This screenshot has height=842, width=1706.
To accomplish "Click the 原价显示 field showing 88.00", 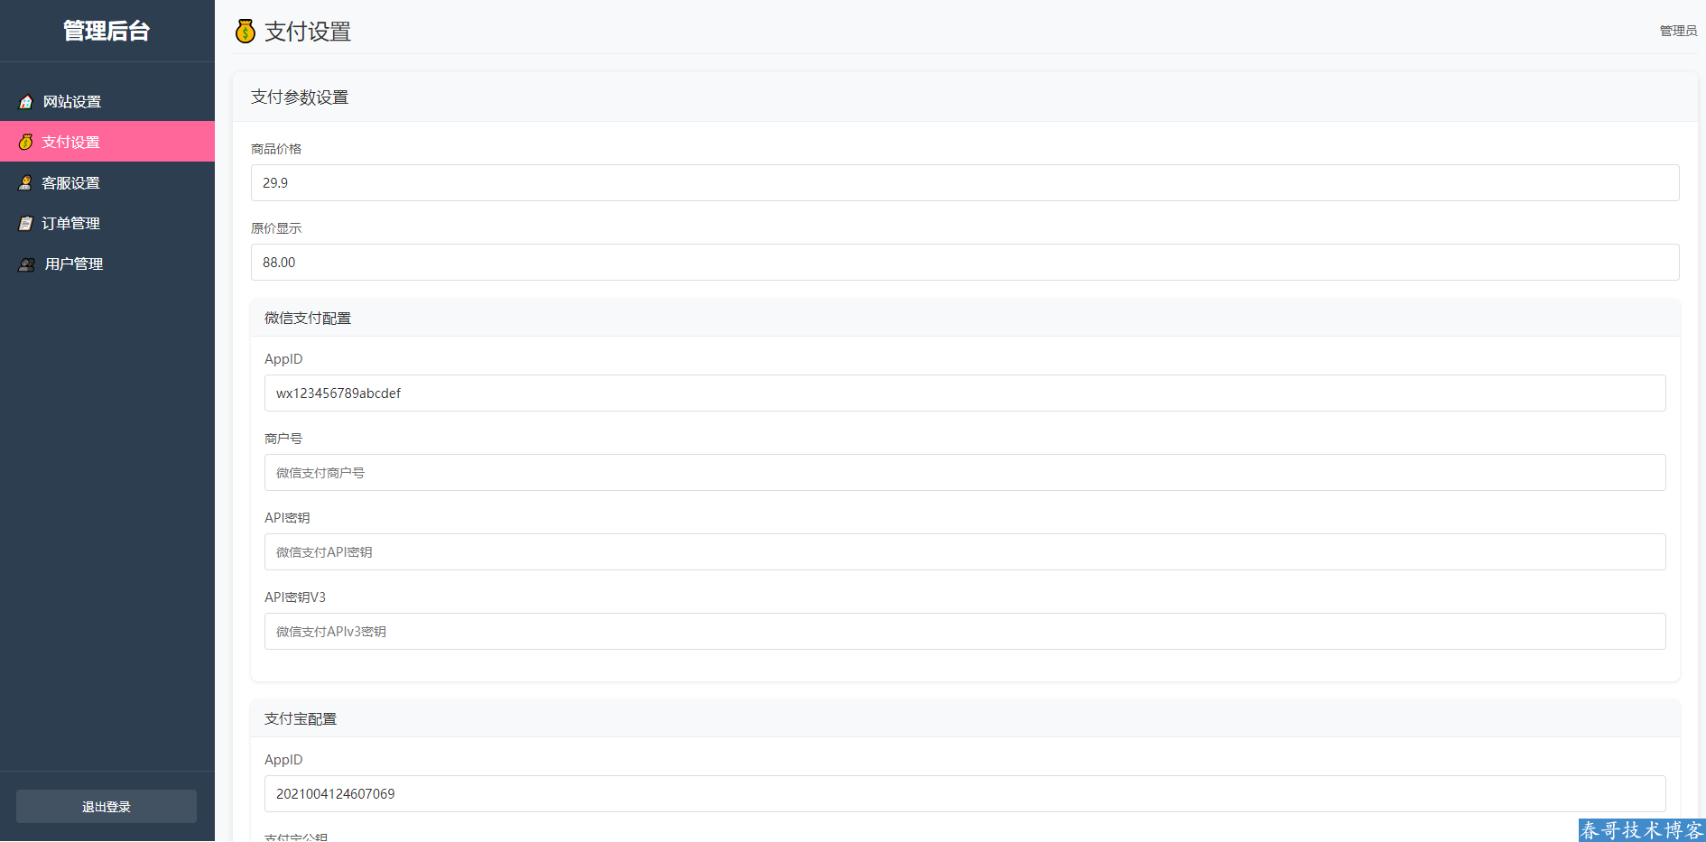I will [x=964, y=262].
